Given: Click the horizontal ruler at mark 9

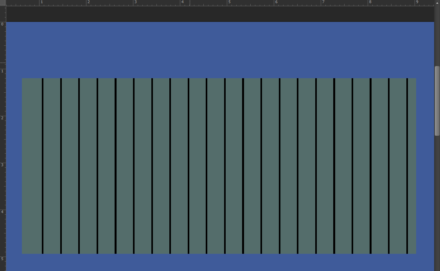Looking at the screenshot, I should pos(417,2).
